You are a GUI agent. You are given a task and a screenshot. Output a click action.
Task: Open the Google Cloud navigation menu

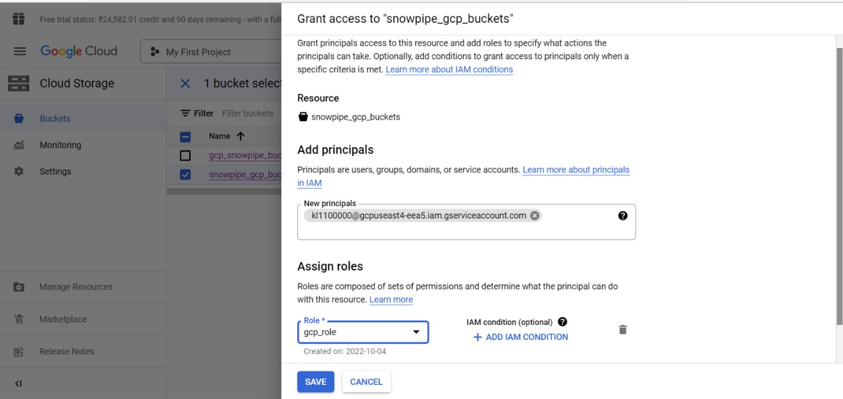tap(19, 52)
